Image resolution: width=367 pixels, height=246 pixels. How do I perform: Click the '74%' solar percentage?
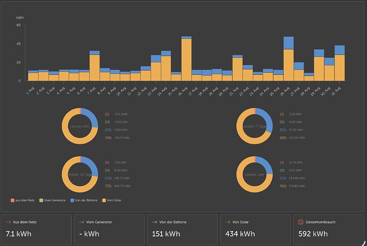108,138
